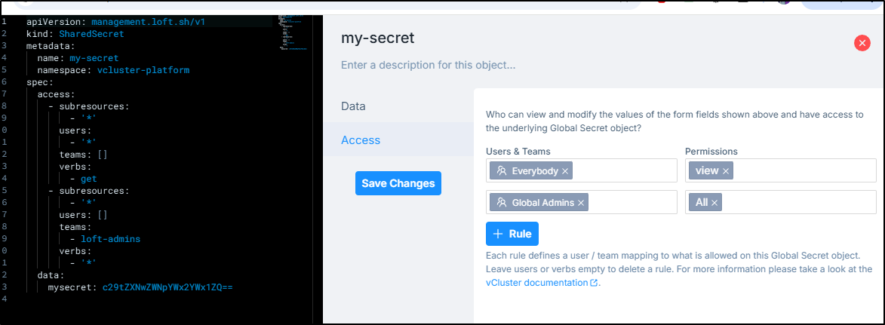Viewport: 885px width, 325px height.
Task: Open the vCluster documentation link
Action: pyautogui.click(x=536, y=283)
